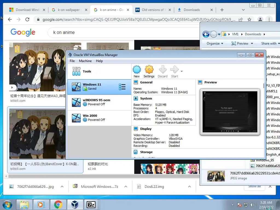Open Start button dropdown arrow in VirtualBox
280x210 pixels.
[182, 71]
